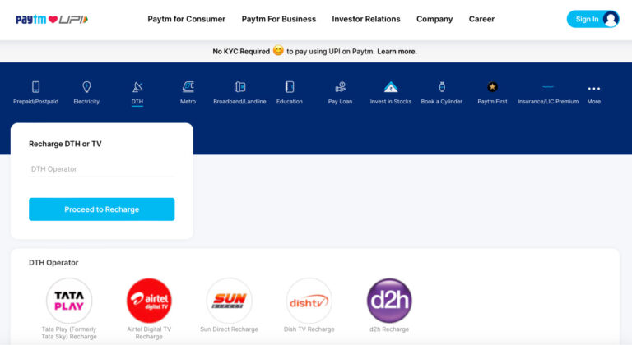Open the Education fees icon
632x345 pixels.
(x=290, y=87)
